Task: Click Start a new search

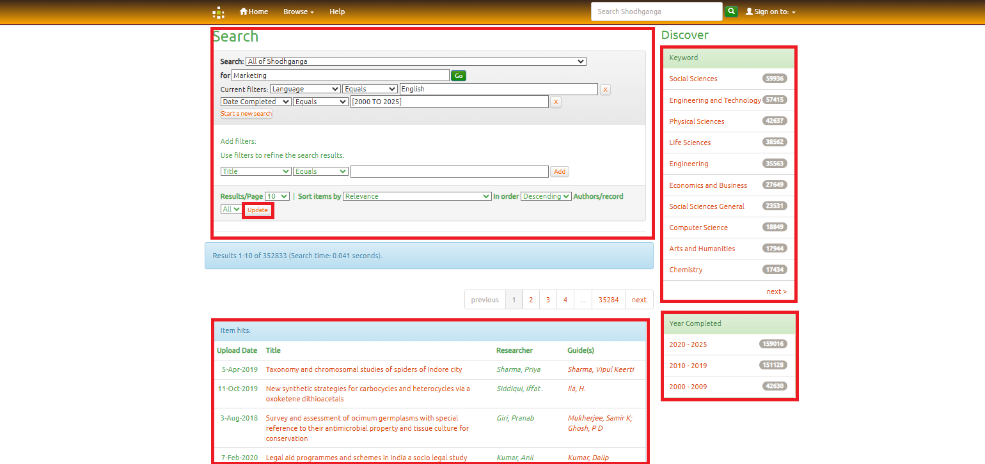Action: click(x=246, y=114)
